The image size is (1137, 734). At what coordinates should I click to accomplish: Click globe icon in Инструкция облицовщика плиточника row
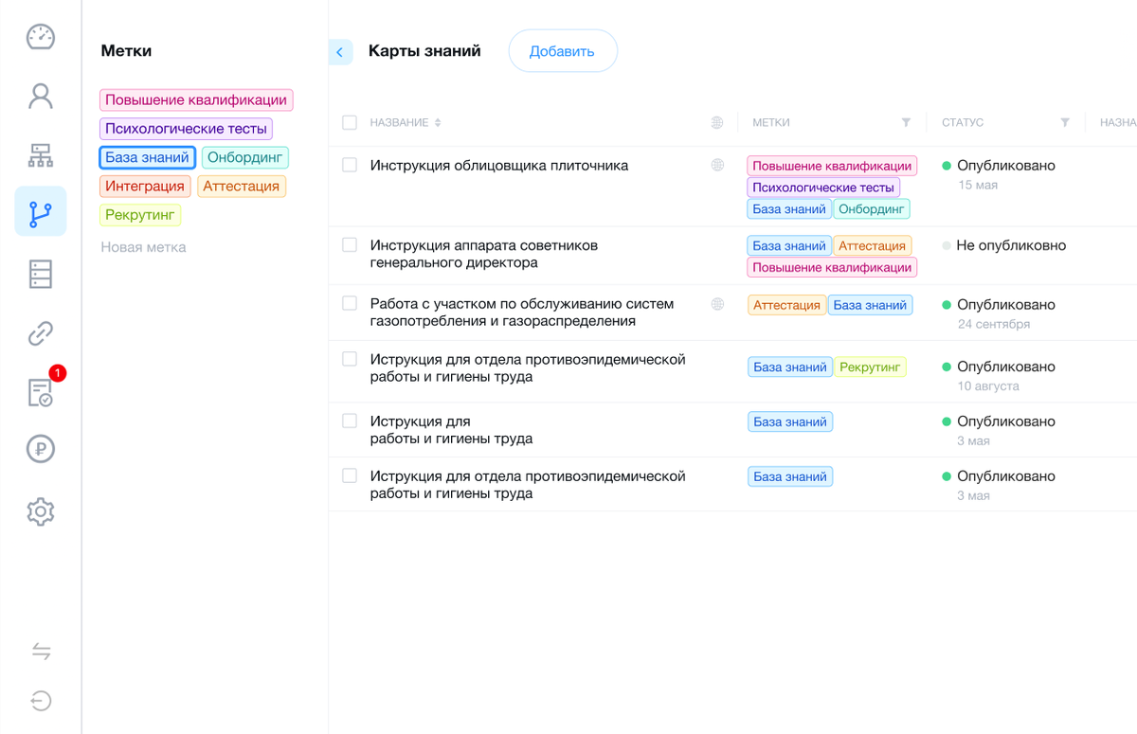click(x=717, y=165)
